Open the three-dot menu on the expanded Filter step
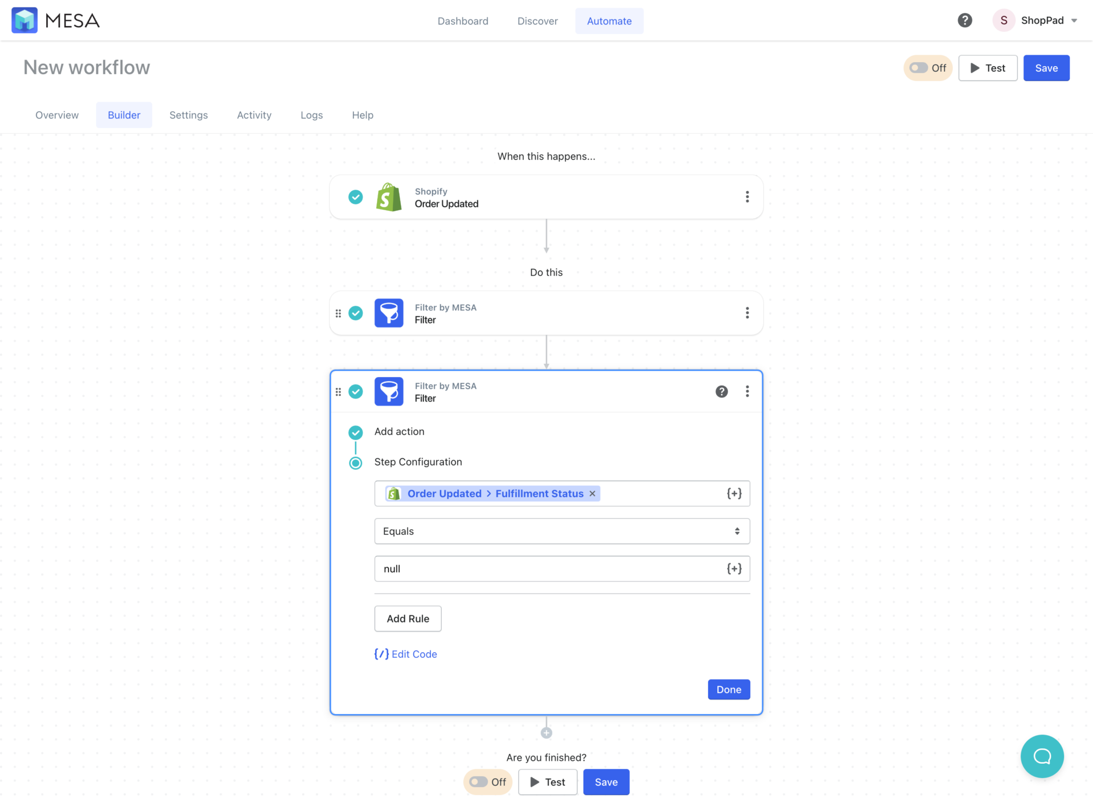 pyautogui.click(x=747, y=391)
